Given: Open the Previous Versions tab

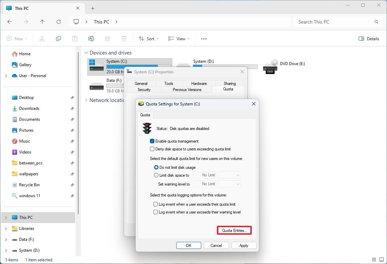Looking at the screenshot, I should (x=187, y=89).
